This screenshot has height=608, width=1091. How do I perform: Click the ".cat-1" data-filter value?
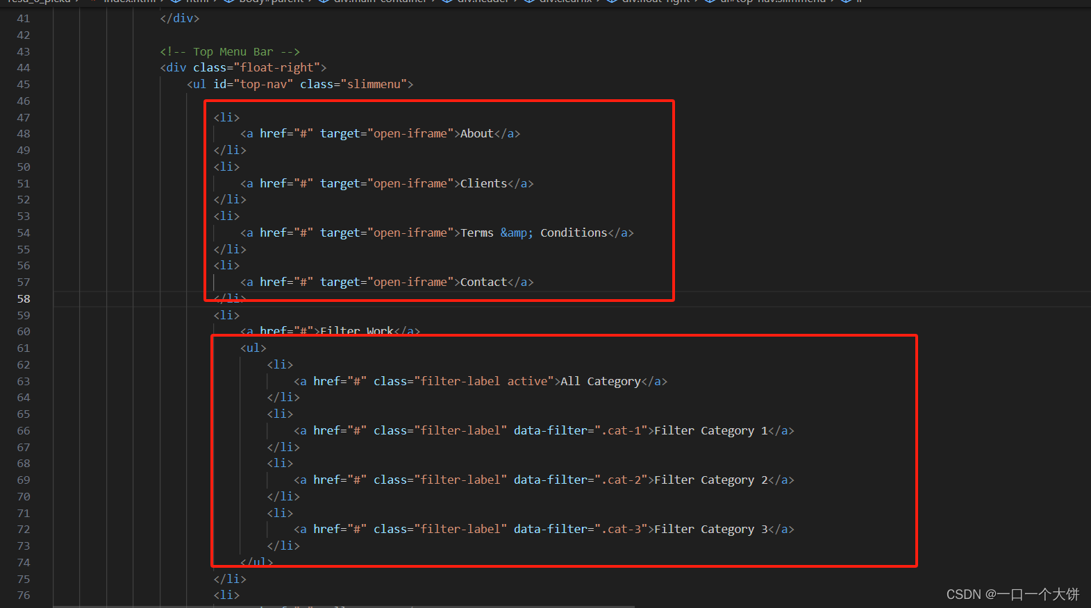[621, 430]
